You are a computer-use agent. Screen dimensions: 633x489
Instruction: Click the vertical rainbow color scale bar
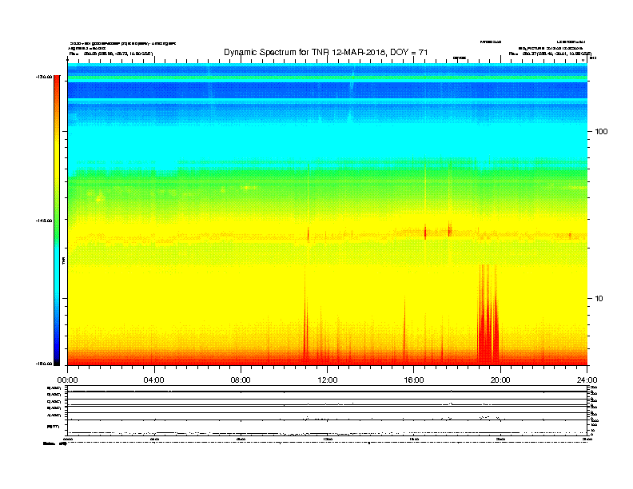[x=57, y=221]
